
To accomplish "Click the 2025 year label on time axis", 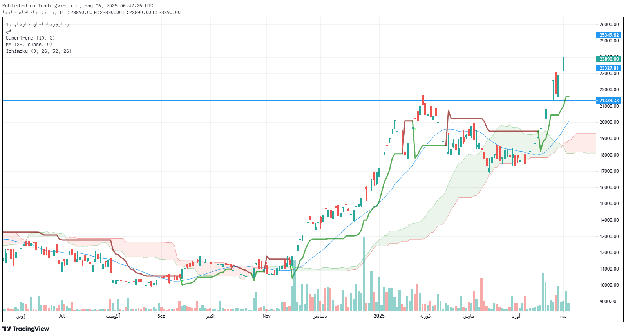I will click(379, 316).
